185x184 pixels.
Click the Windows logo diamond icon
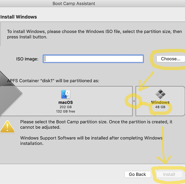pyautogui.click(x=160, y=94)
